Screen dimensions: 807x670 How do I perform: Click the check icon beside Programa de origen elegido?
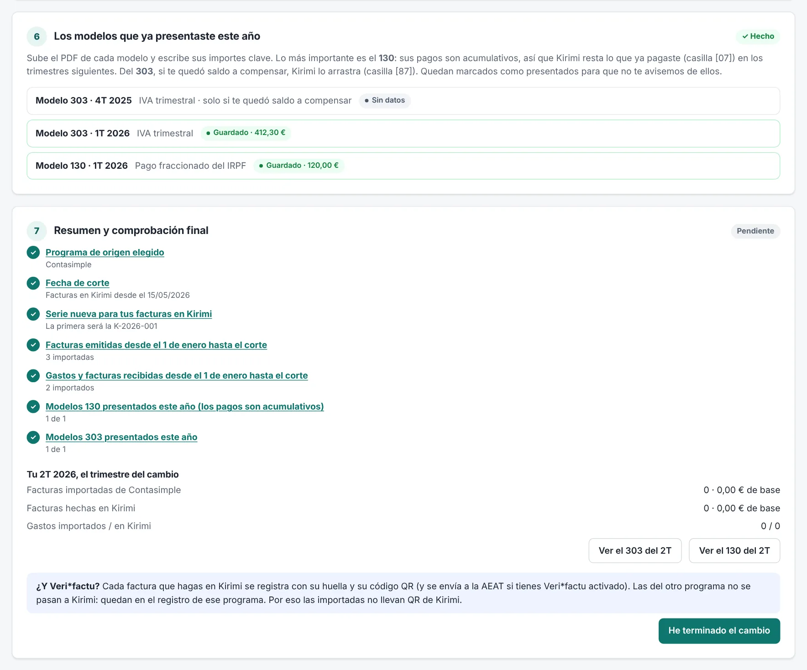point(33,252)
